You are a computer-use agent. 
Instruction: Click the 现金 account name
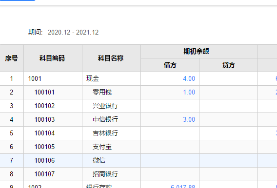pyautogui.click(x=93, y=78)
